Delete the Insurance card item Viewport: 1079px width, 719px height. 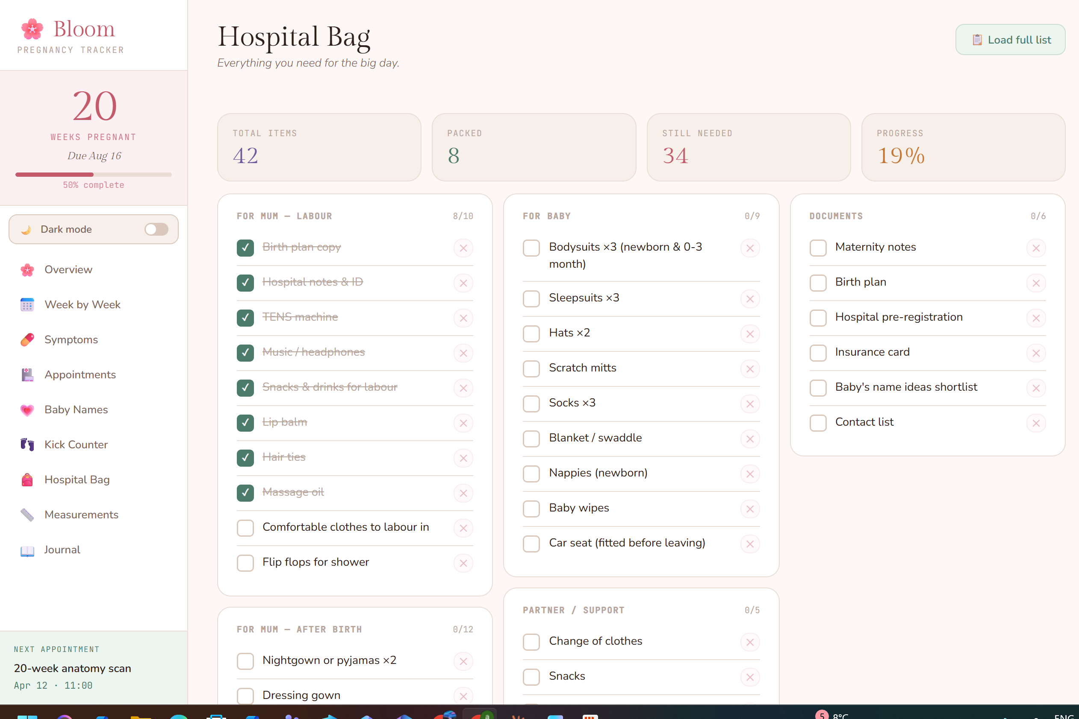tap(1036, 353)
